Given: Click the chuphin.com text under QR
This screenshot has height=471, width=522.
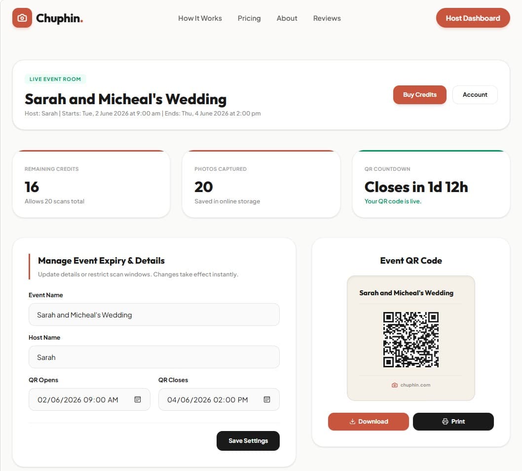Looking at the screenshot, I should tap(415, 385).
